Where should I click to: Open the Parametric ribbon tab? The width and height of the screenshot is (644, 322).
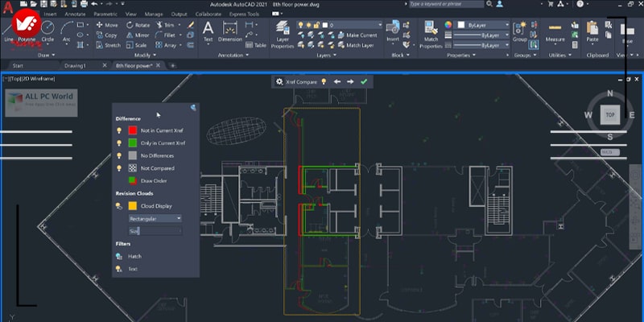tap(105, 14)
